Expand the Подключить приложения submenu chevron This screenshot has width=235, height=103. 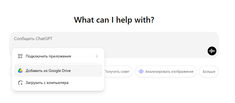pos(97,56)
